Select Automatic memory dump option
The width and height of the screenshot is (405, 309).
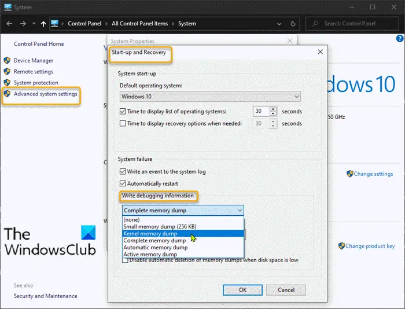183,248
